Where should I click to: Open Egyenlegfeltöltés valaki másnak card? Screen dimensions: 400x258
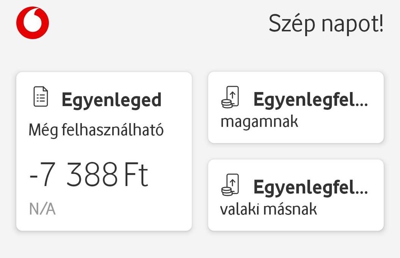click(296, 195)
